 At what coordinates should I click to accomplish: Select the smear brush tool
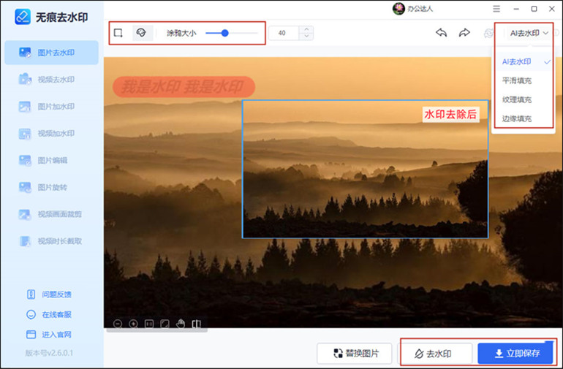pyautogui.click(x=141, y=33)
